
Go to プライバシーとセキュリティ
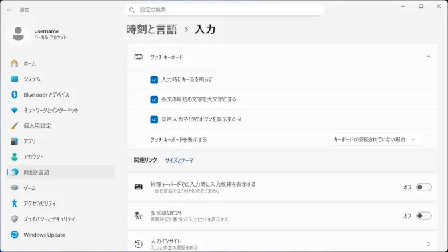coord(61,219)
